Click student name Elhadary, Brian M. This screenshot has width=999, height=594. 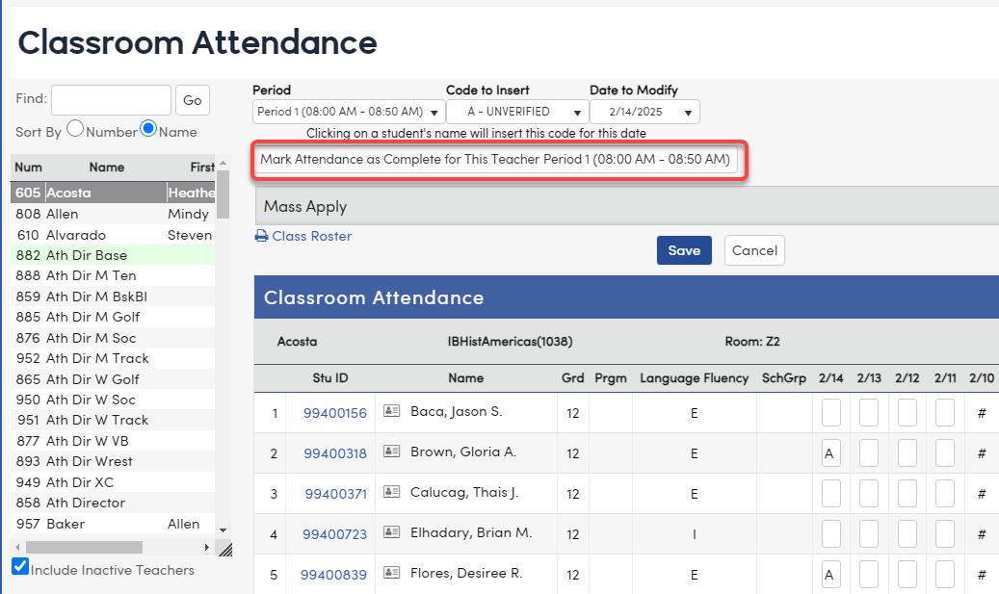pyautogui.click(x=471, y=533)
